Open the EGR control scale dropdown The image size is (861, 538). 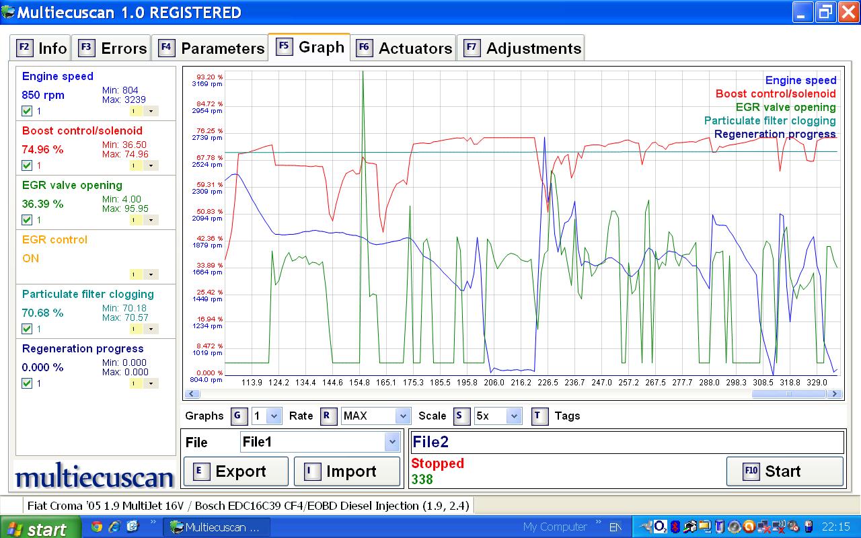(151, 274)
